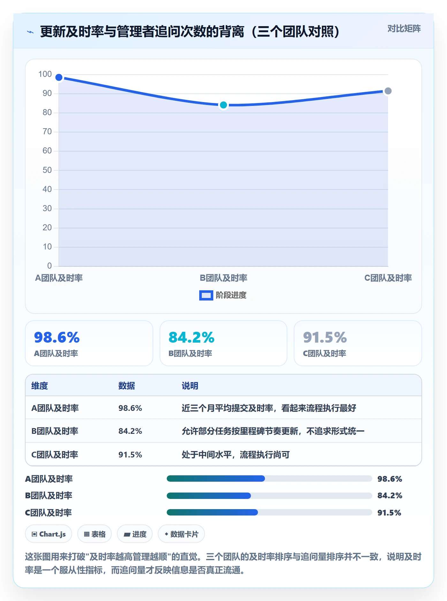Click description 处于中间水平，流程执行尚可
The width and height of the screenshot is (447, 601).
click(236, 455)
